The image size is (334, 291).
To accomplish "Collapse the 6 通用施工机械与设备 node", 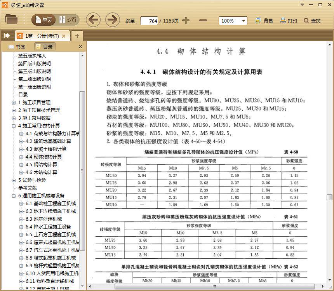I will pyautogui.click(x=14, y=196).
